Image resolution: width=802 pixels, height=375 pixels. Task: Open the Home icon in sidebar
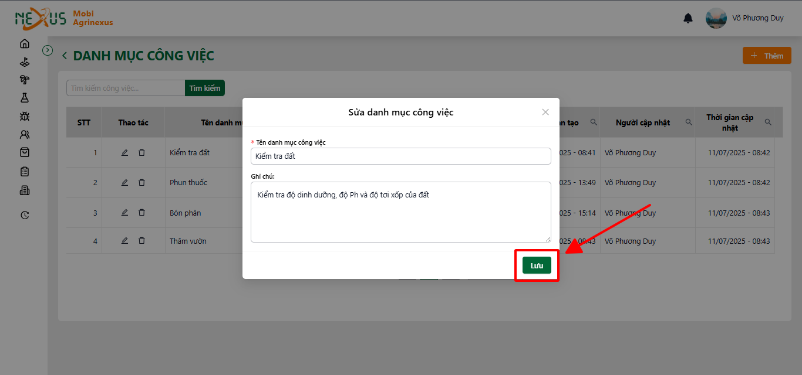pyautogui.click(x=24, y=43)
